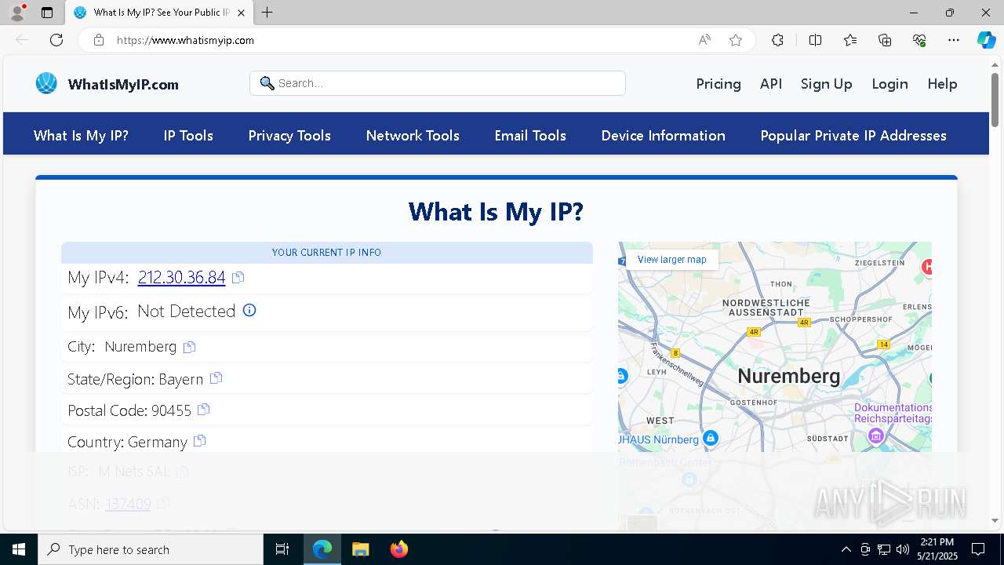
Task: Open Popular Private IP Addresses menu
Action: [x=853, y=136]
